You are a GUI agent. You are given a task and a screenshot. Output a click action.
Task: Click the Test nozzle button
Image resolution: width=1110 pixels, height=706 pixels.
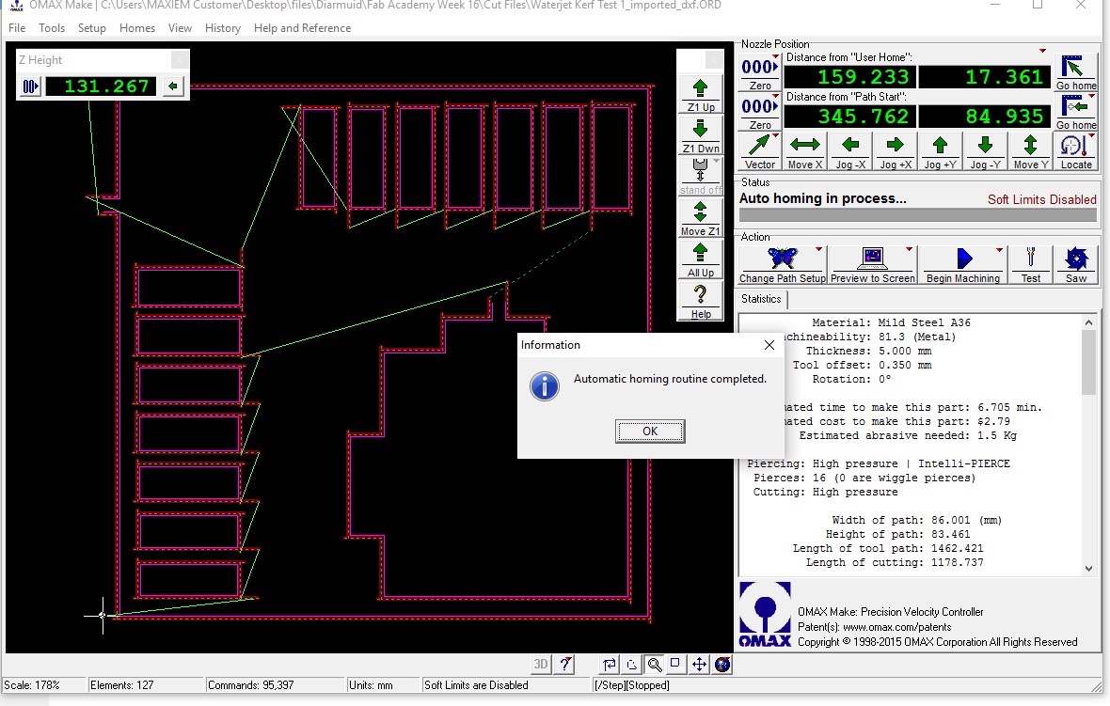pos(1031,264)
